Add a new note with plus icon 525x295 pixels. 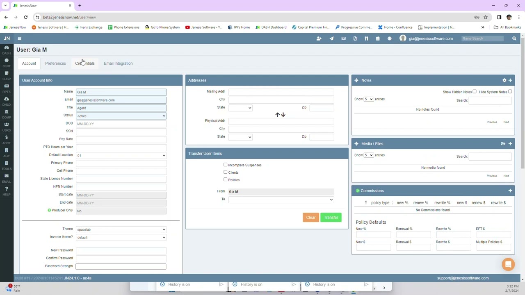click(510, 80)
